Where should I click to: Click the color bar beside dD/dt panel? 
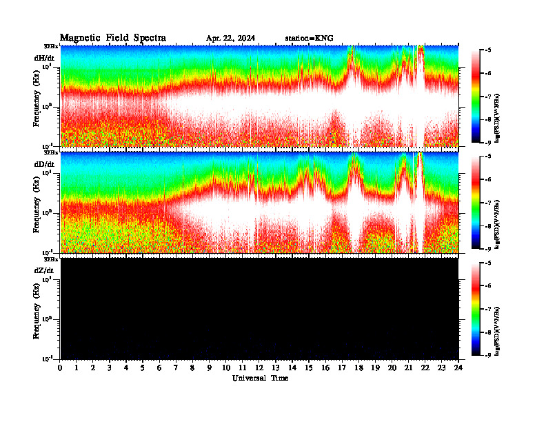point(475,203)
